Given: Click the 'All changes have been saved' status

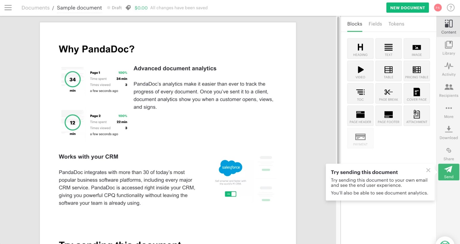Looking at the screenshot, I should pos(179,8).
